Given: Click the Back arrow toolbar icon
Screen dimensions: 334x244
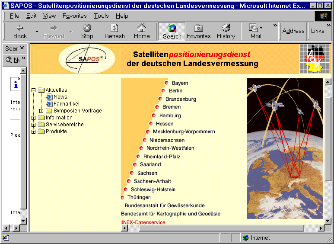Looking at the screenshot, I should tap(20, 28).
